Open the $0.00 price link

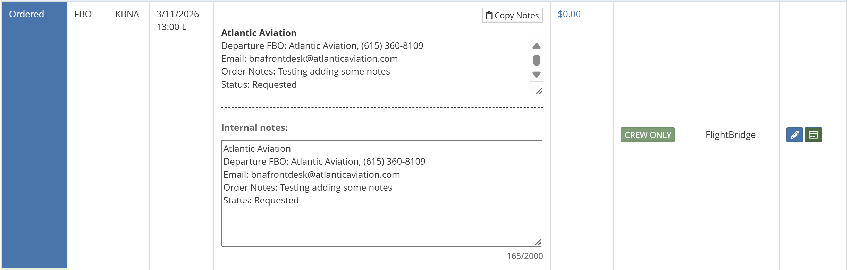(x=569, y=14)
